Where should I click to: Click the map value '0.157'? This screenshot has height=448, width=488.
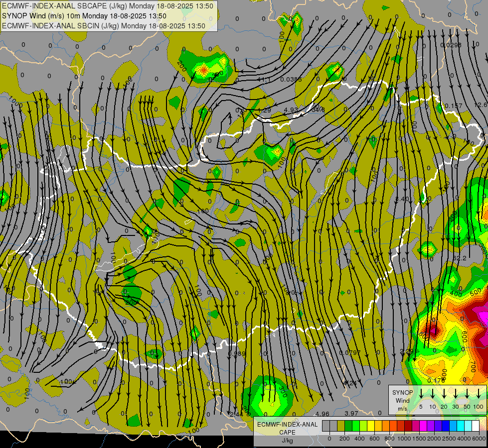point(454,106)
